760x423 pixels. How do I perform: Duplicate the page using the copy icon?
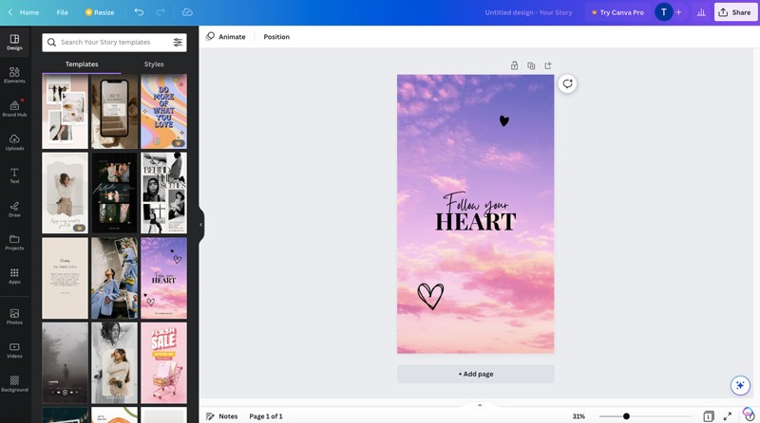click(531, 65)
